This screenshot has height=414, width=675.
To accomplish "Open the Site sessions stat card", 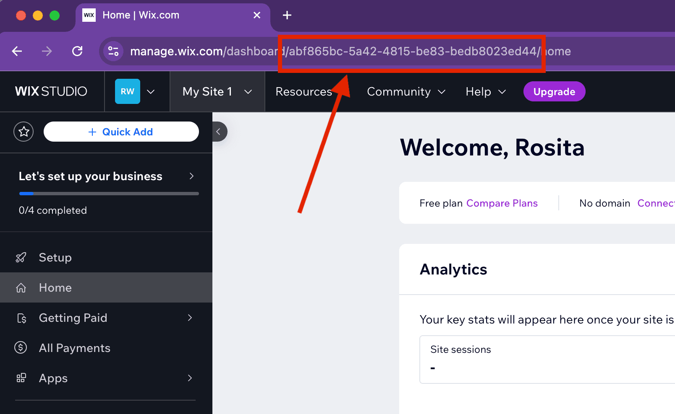I will [x=547, y=360].
